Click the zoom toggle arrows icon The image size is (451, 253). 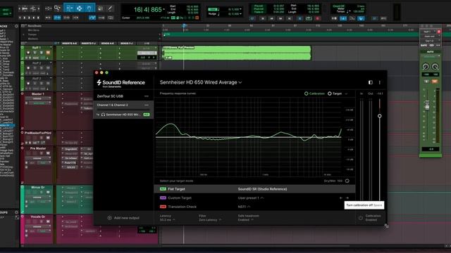[48, 8]
